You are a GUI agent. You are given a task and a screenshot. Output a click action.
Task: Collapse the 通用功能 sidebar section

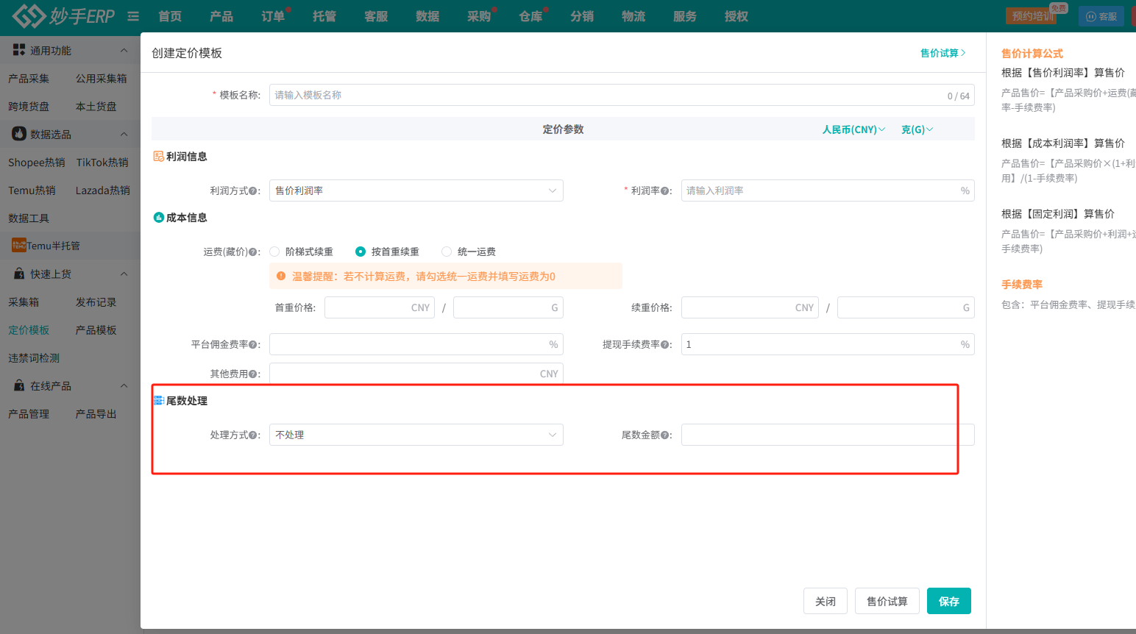pos(124,51)
